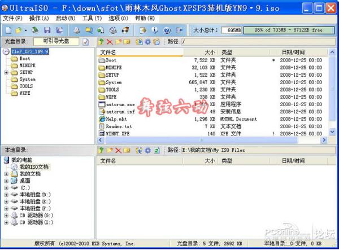339x250 pixels.
Task: Select the YlmF_XP3_YN9.9 root node
Action: (x=29, y=51)
